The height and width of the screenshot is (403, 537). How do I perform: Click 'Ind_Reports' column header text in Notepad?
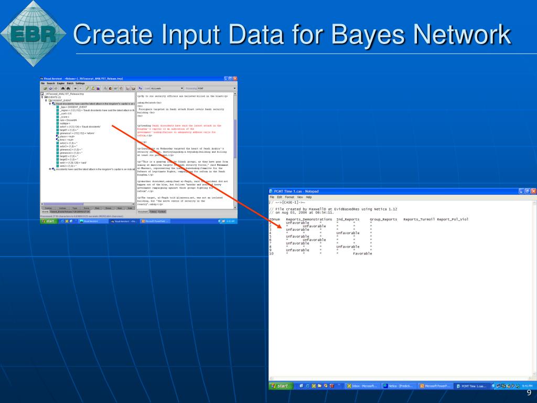348,219
